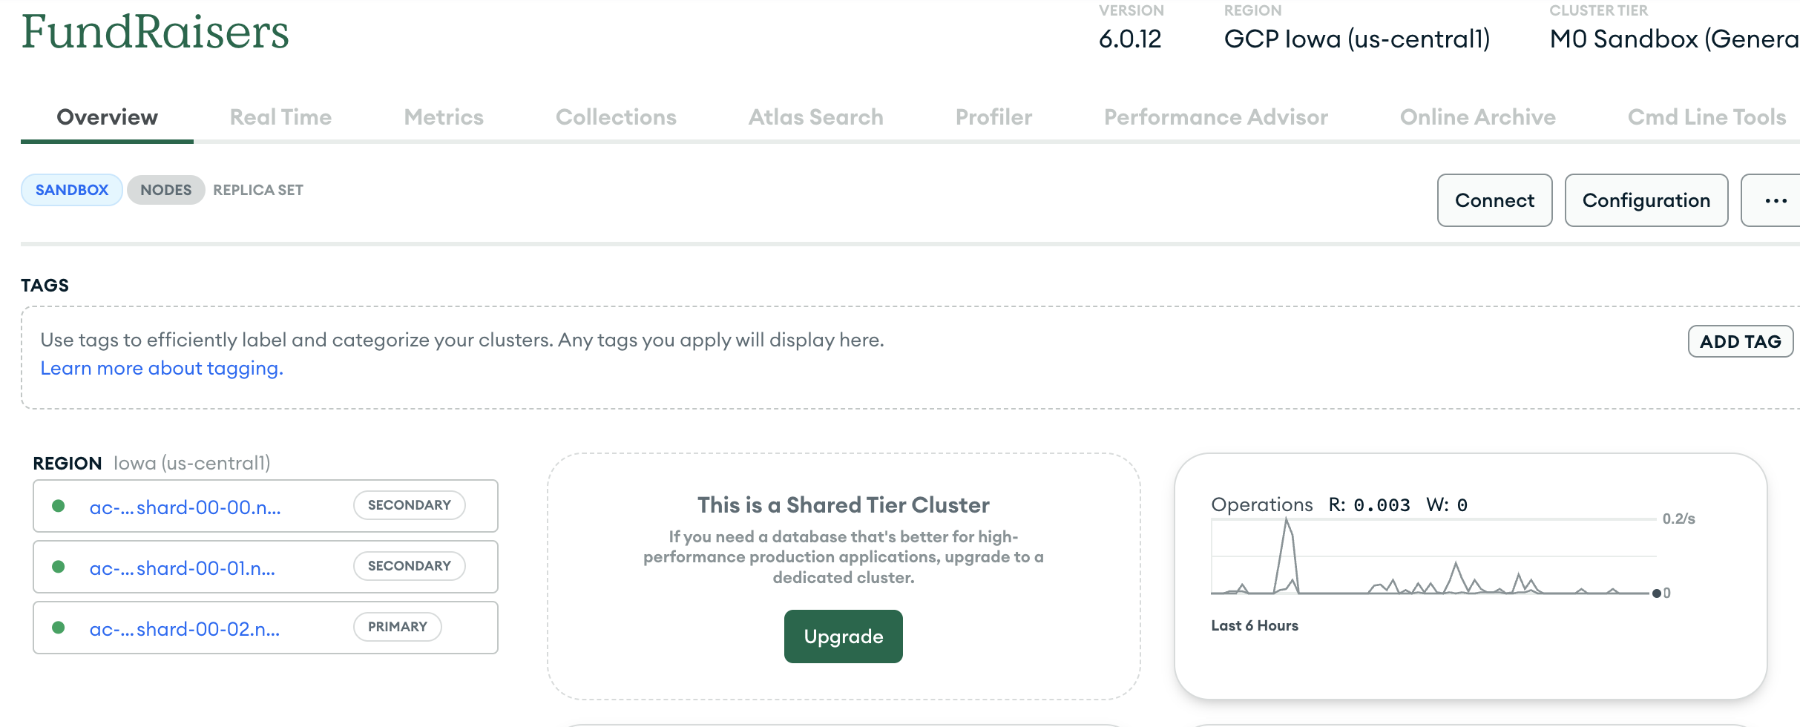Open node ac-...shard-00-02.n... link
The width and height of the screenshot is (1800, 727).
184,629
